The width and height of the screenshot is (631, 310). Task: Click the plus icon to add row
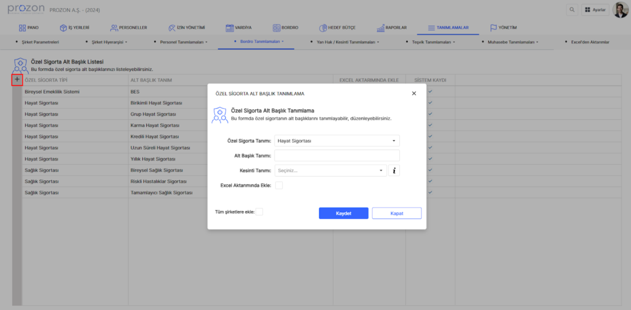pyautogui.click(x=17, y=80)
